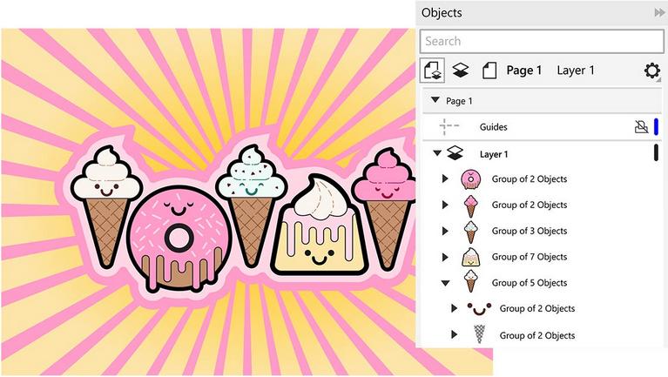Viewport: 668px width, 377px height.
Task: Select the Layer 1 layer icon
Action: point(455,153)
